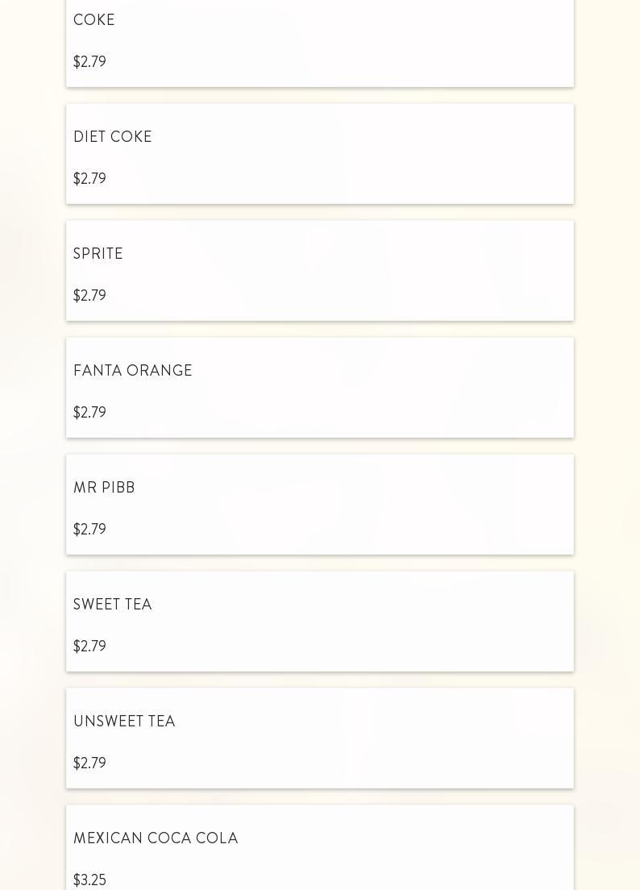The height and width of the screenshot is (890, 640).
Task: Click the Diet Coke $2.79 price
Action: pyautogui.click(x=89, y=179)
